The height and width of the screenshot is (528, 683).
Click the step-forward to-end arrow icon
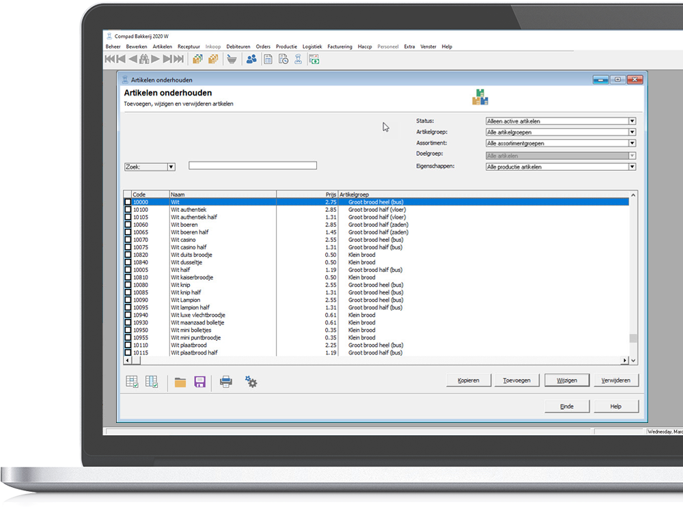click(x=167, y=59)
